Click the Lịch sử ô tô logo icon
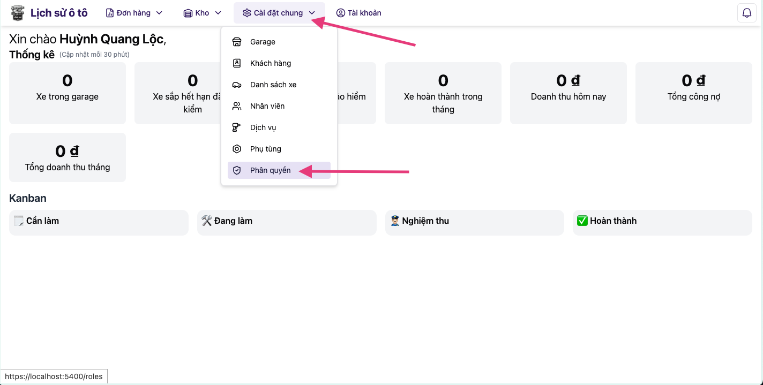The image size is (763, 385). (x=18, y=13)
